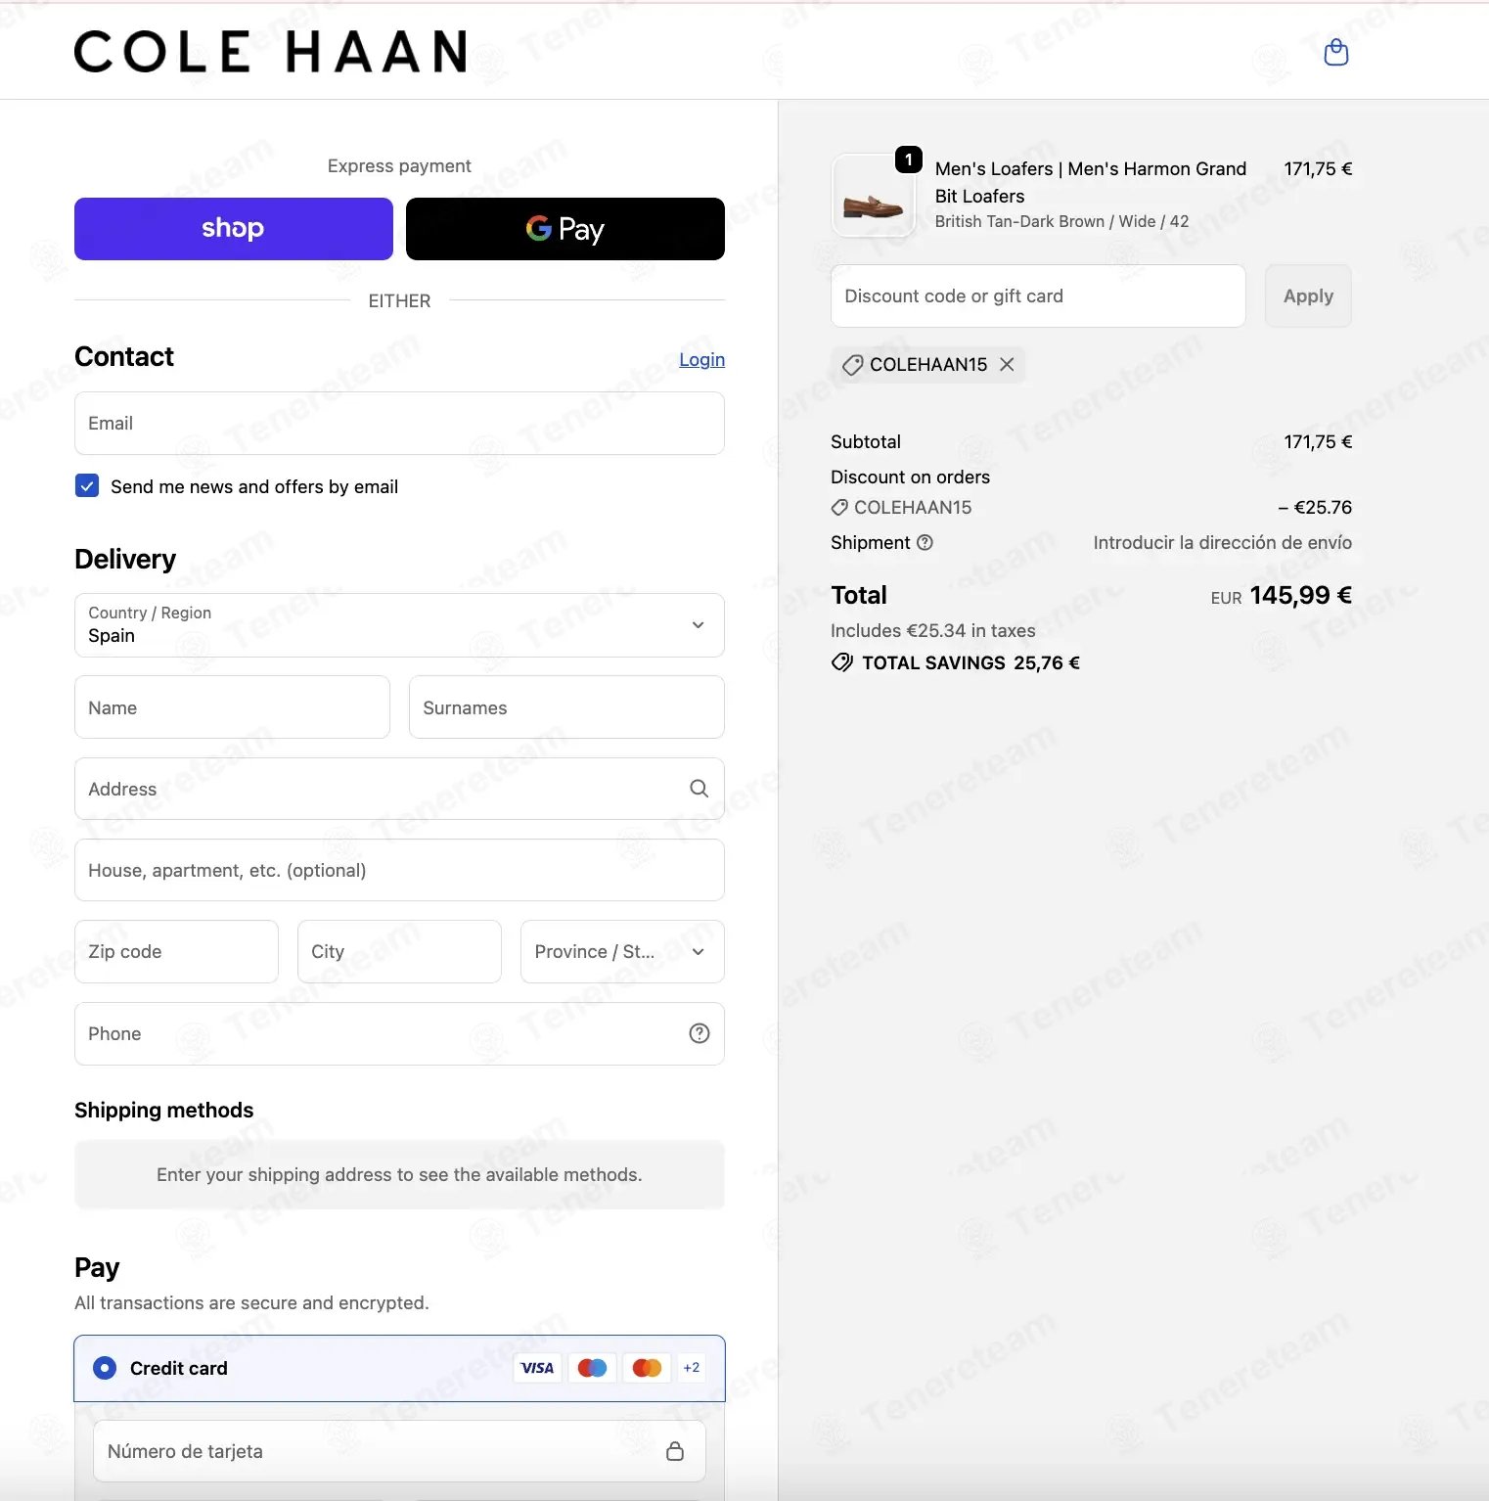The image size is (1489, 1501).
Task: Click the 'Enter your shipping address' notice
Action: tap(399, 1174)
